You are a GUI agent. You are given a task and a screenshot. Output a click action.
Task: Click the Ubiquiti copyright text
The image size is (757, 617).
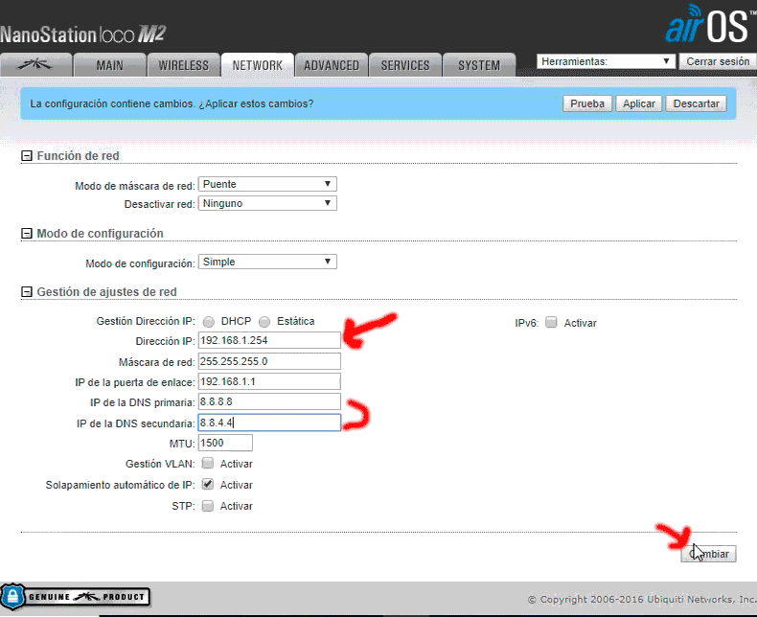coord(642,599)
